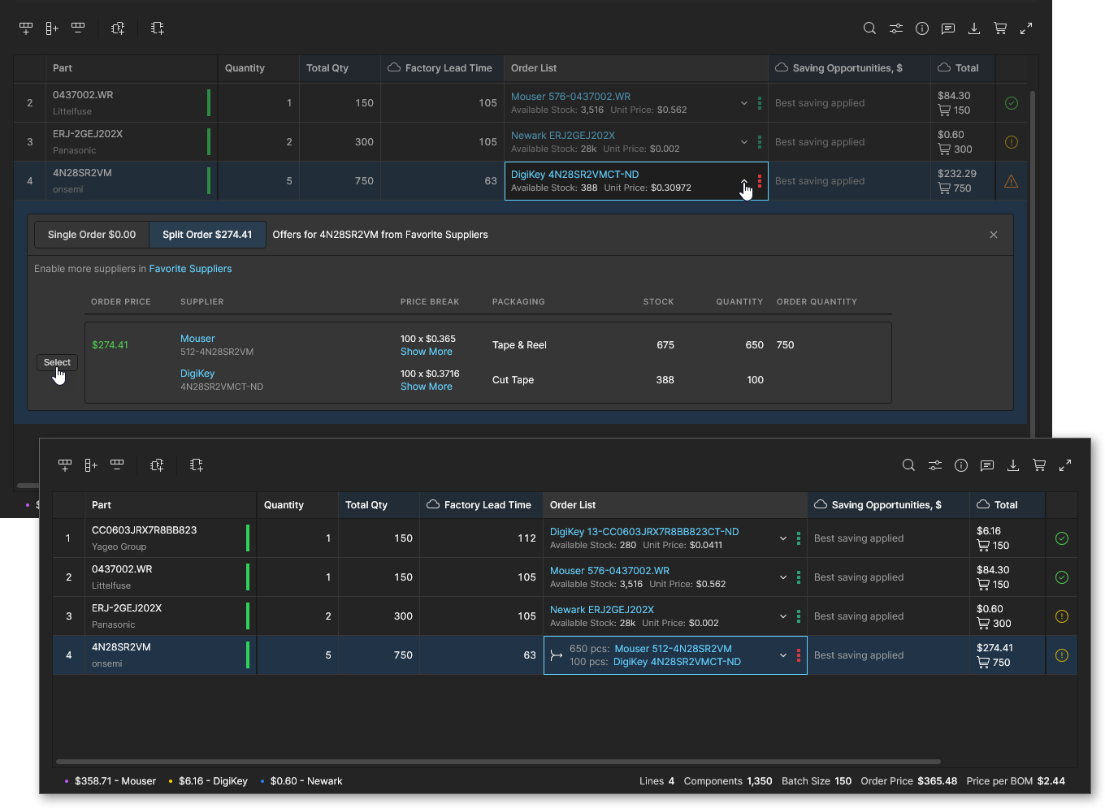Open red dots menu on split Mouser/DigiKey order row
Screen dimensions: 1105x808
(799, 655)
